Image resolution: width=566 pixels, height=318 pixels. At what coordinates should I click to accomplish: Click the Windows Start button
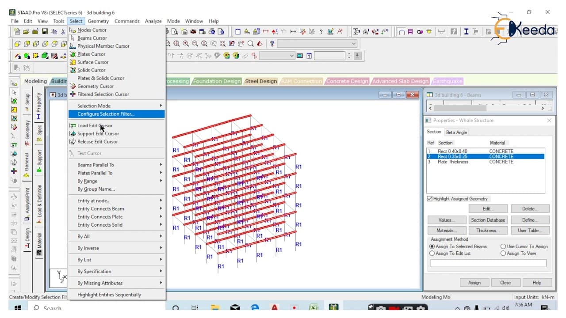(18, 308)
